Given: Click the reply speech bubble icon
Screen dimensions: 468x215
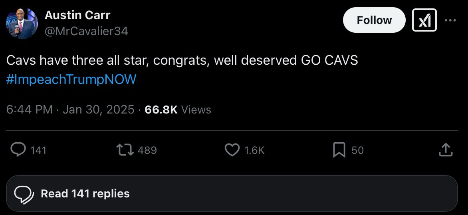Looking at the screenshot, I should tap(18, 149).
